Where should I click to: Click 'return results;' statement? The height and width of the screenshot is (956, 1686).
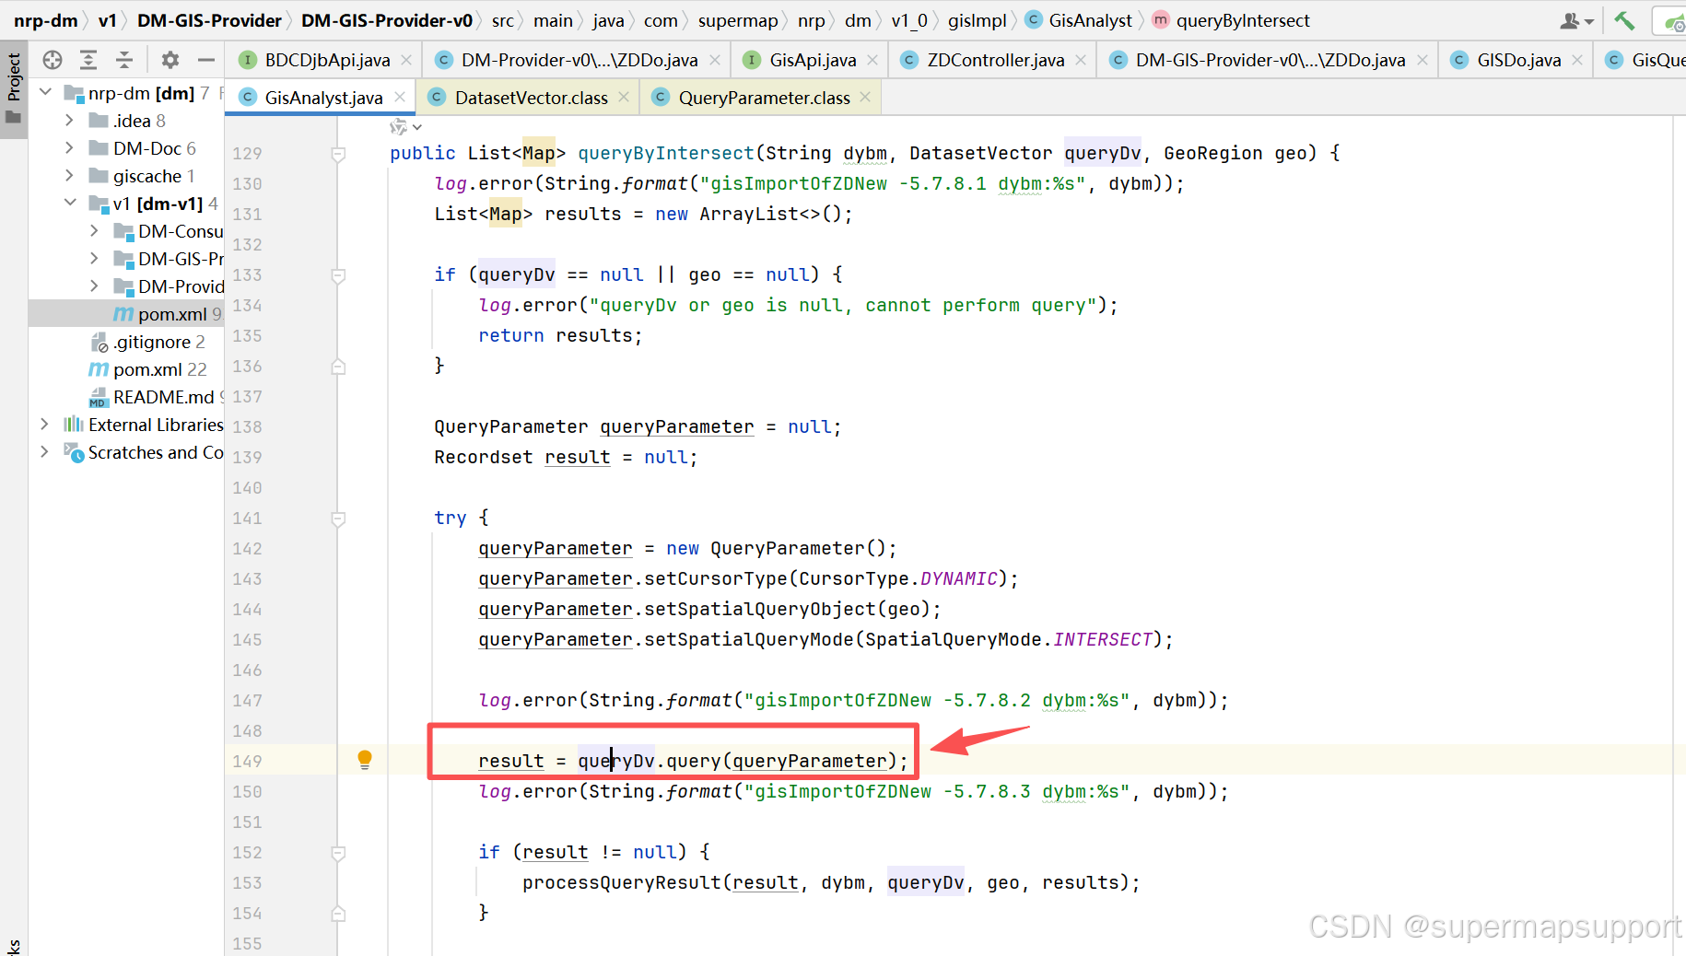click(560, 335)
